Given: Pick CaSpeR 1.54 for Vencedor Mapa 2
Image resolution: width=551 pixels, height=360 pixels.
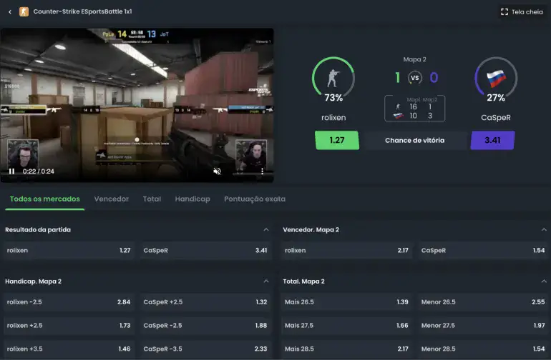Looking at the screenshot, I should tap(483, 251).
